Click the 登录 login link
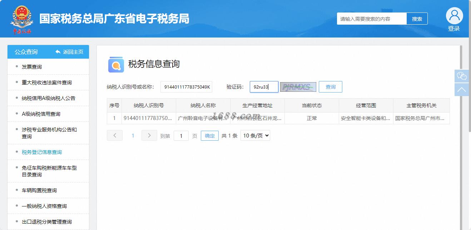This screenshot has width=471, height=230. 454,29
